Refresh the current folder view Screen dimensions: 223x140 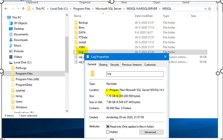[210, 9]
